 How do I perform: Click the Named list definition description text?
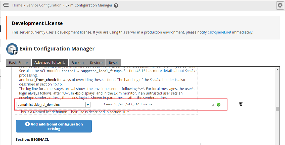75,112
